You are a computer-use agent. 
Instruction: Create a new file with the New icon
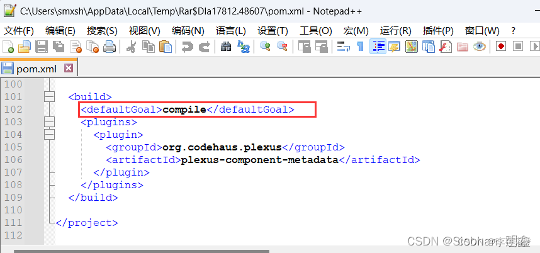pyautogui.click(x=8, y=47)
